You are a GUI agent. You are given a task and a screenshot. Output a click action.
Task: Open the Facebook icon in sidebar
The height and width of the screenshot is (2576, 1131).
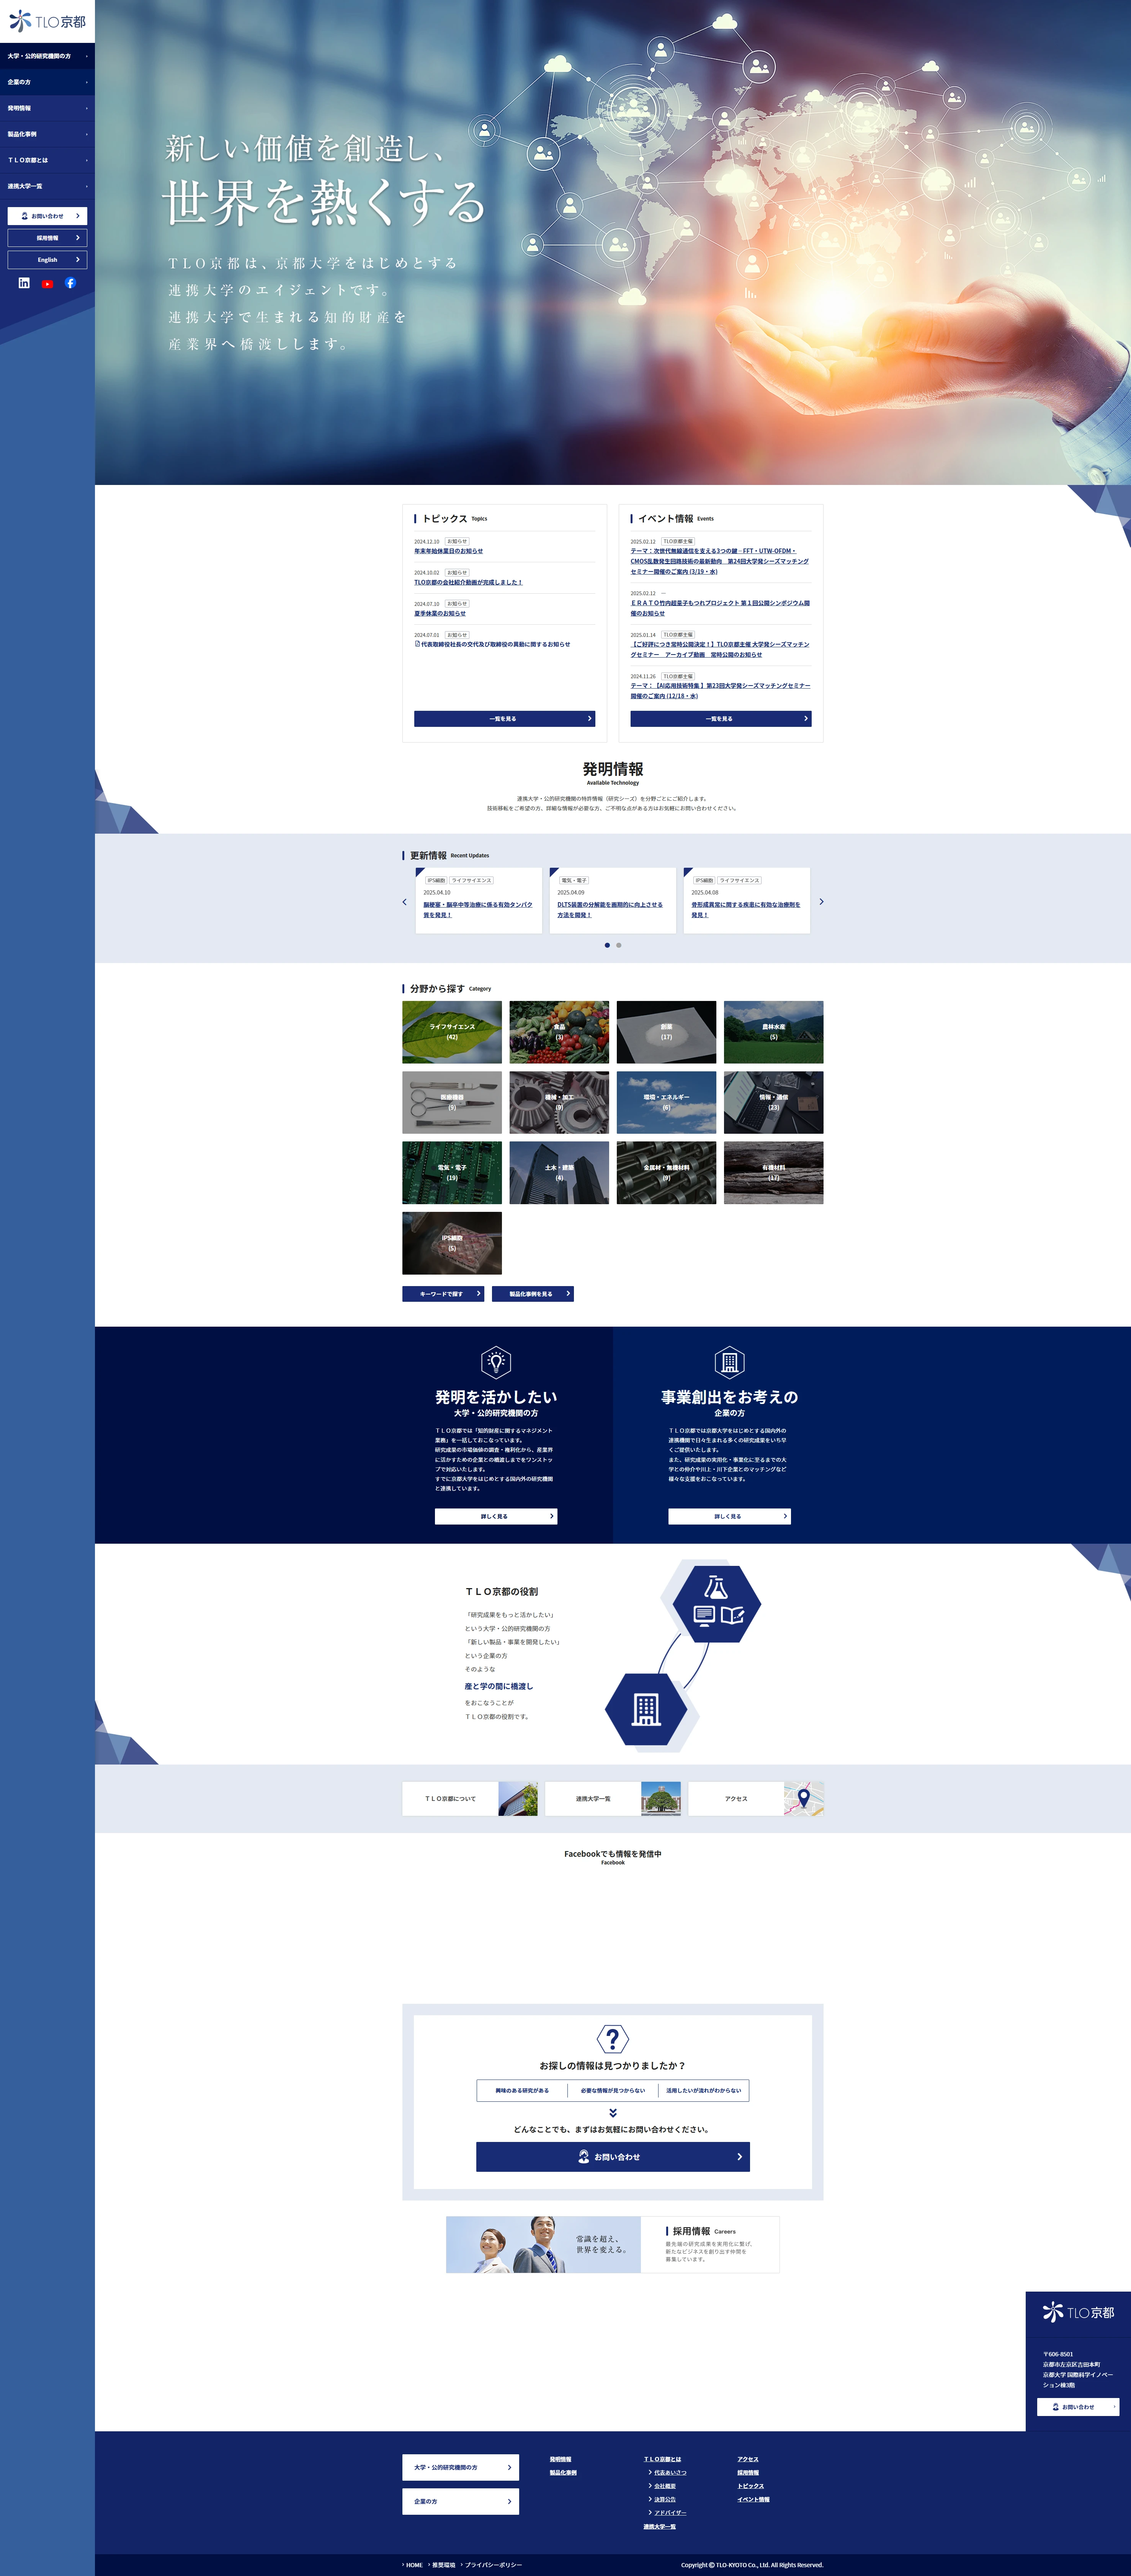[70, 283]
